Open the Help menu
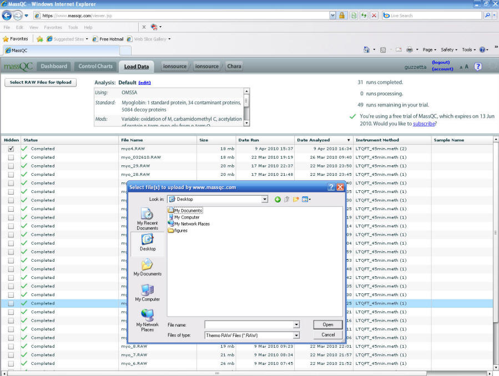The image size is (499, 376). click(x=88, y=27)
